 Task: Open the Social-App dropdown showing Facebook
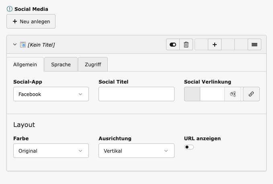point(51,94)
